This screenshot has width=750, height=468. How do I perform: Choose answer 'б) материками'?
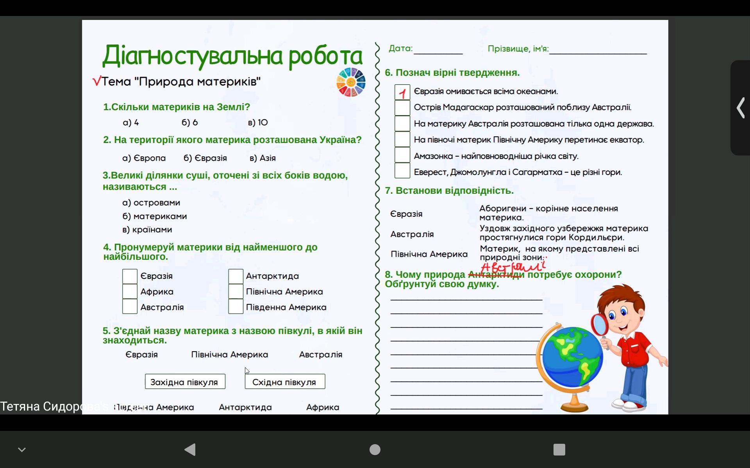(155, 216)
